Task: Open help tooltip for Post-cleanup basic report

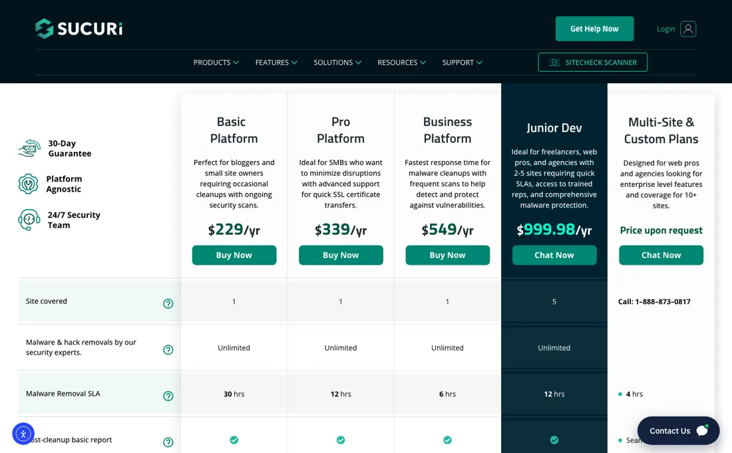Action: click(x=168, y=442)
